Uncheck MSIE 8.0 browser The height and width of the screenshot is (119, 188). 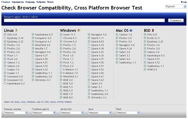(61, 97)
